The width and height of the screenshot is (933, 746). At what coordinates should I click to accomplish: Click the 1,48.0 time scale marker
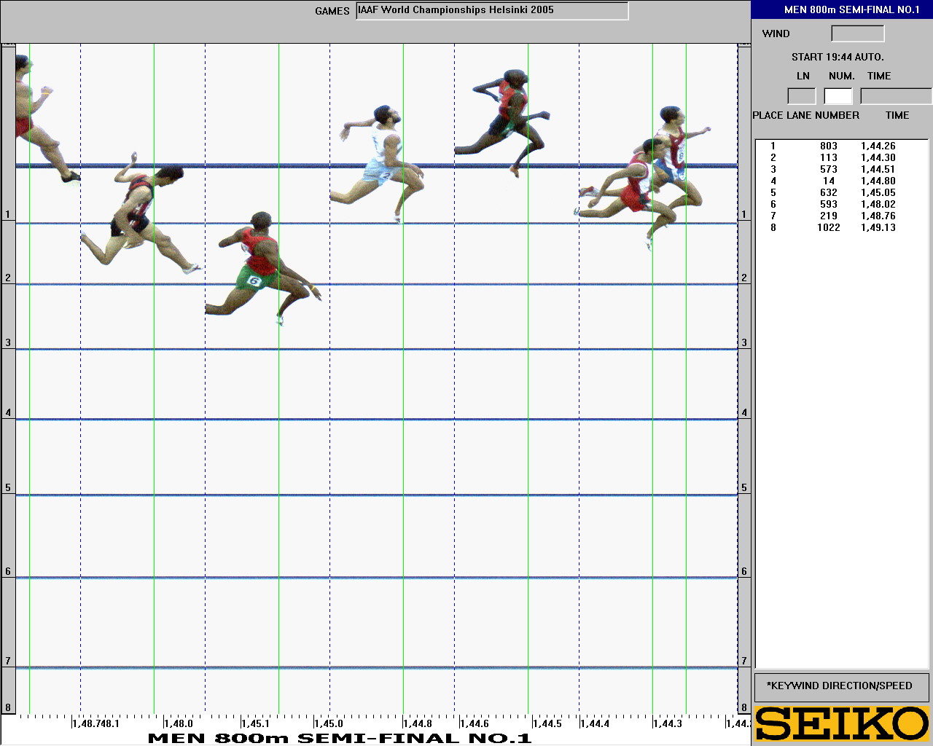pos(179,723)
